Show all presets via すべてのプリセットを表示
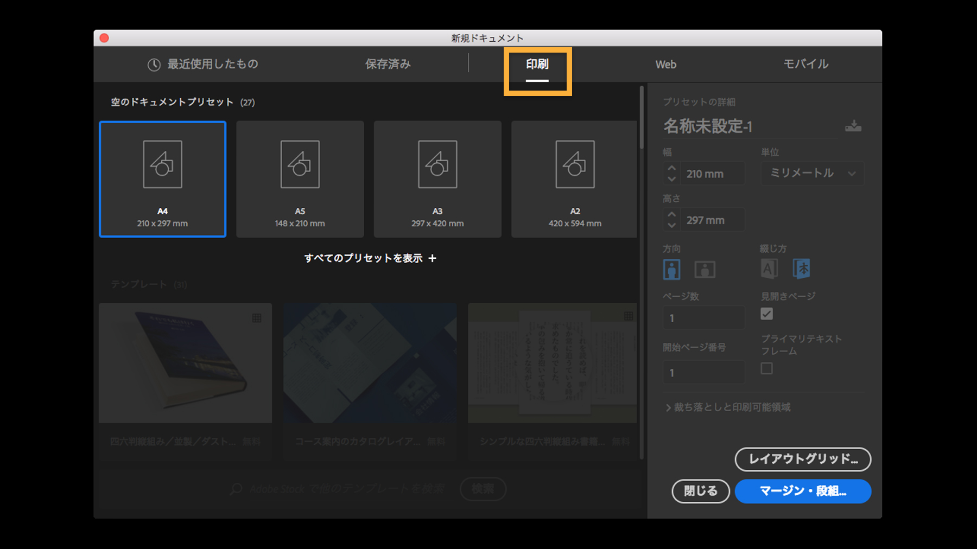The width and height of the screenshot is (977, 549). (370, 258)
